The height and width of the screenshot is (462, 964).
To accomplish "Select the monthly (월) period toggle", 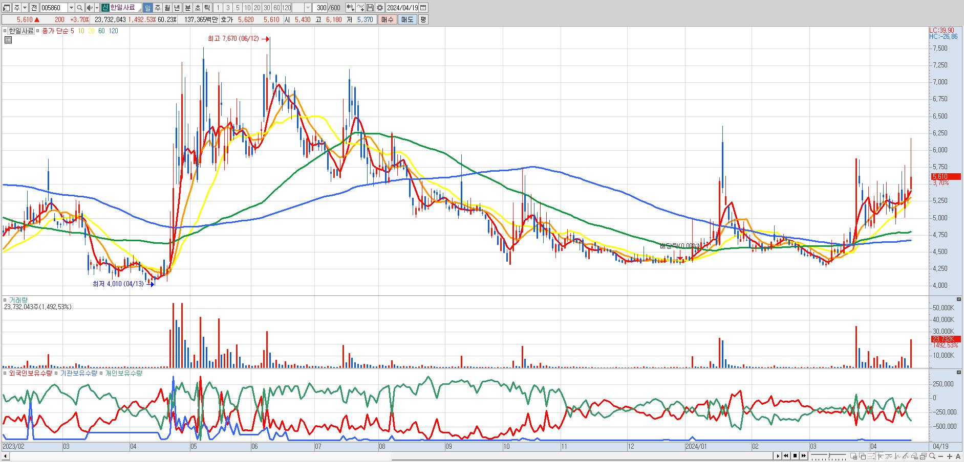I will (167, 8).
